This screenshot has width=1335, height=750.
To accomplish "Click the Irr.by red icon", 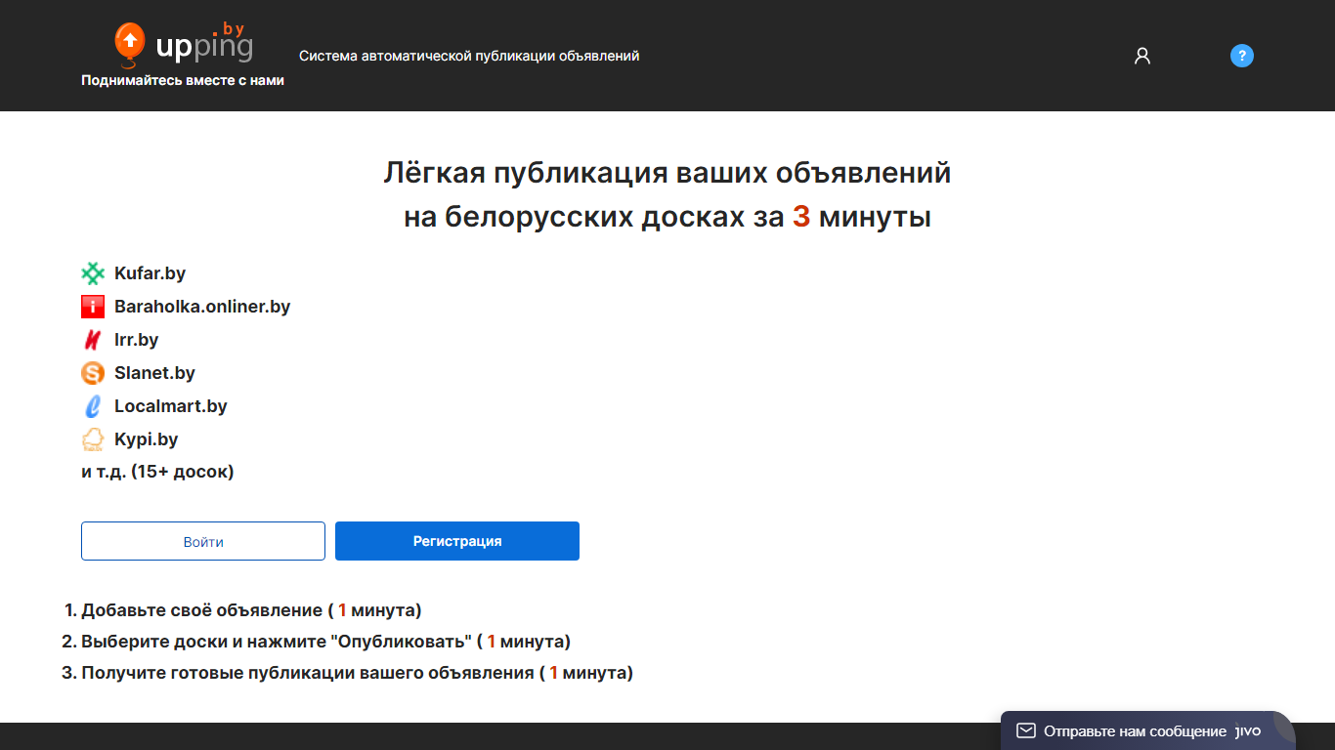I will 93,340.
